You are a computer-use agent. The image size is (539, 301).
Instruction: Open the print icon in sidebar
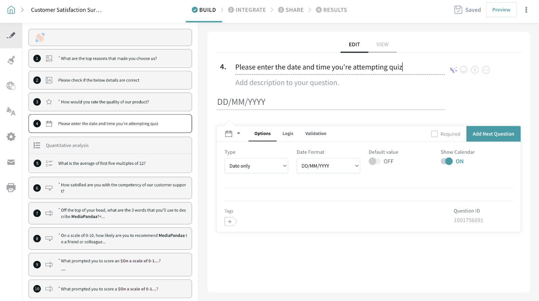pyautogui.click(x=11, y=187)
